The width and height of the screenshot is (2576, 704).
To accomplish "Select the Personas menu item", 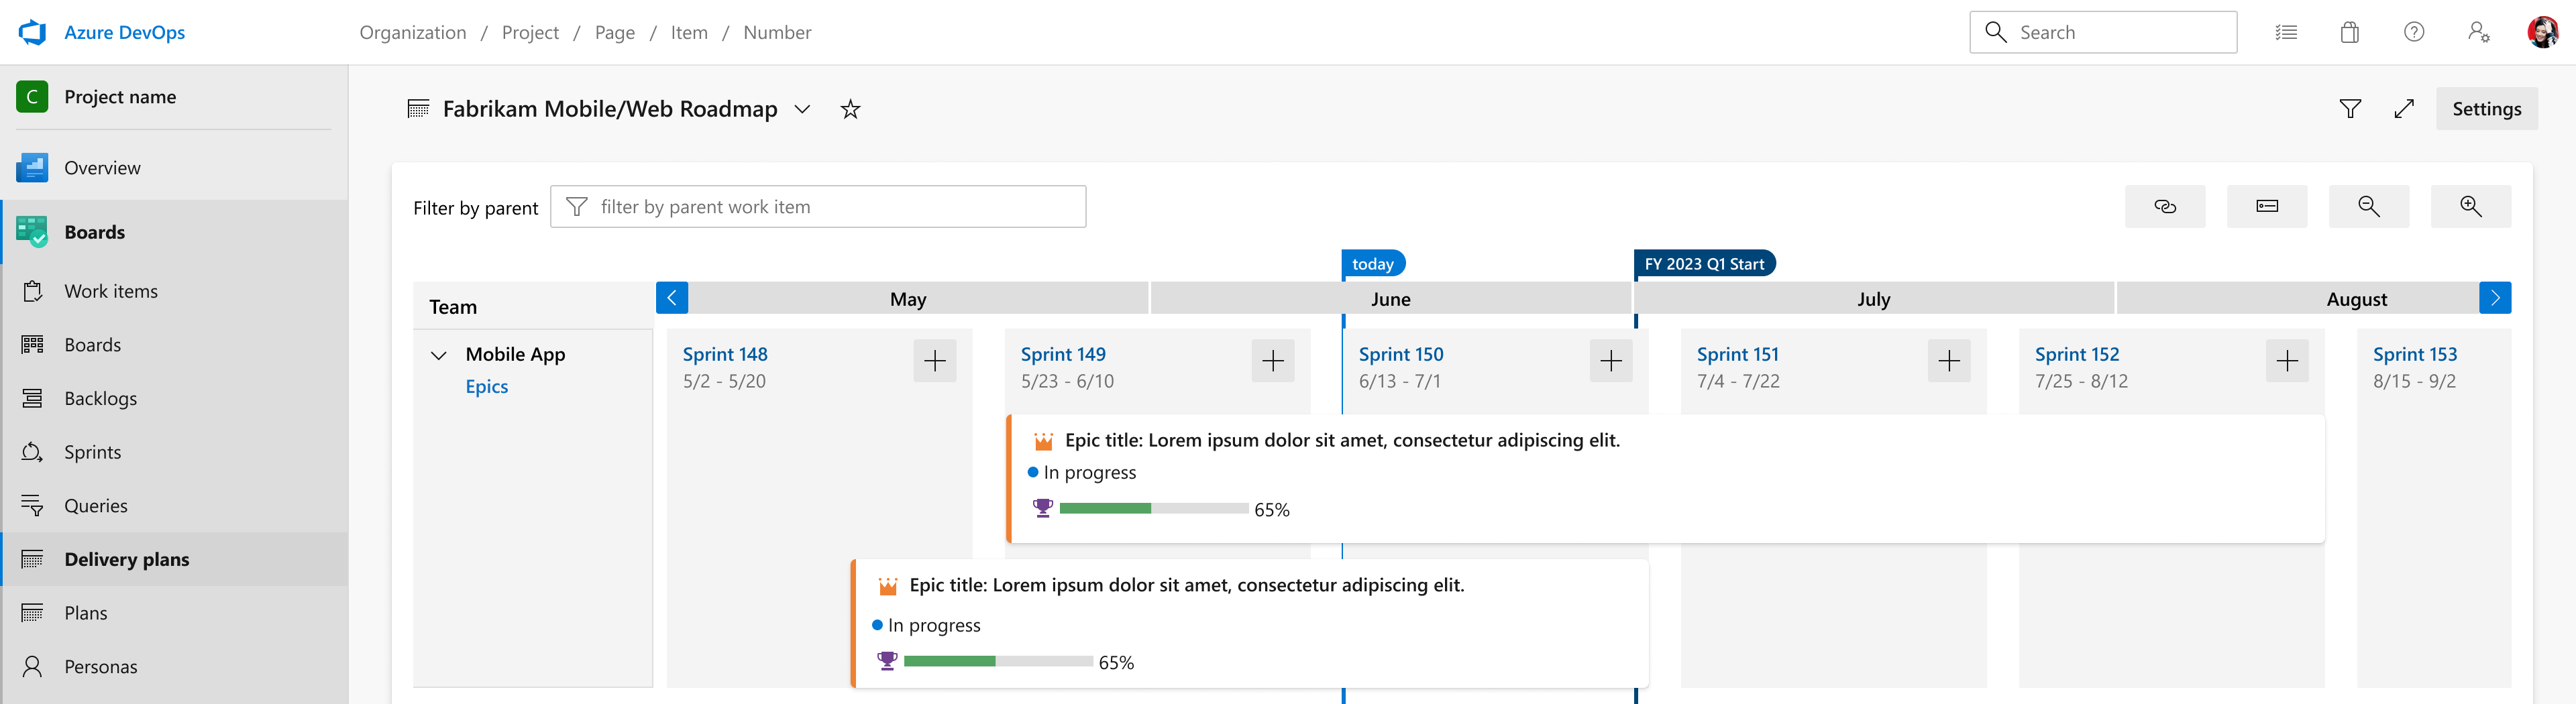I will tap(174, 666).
